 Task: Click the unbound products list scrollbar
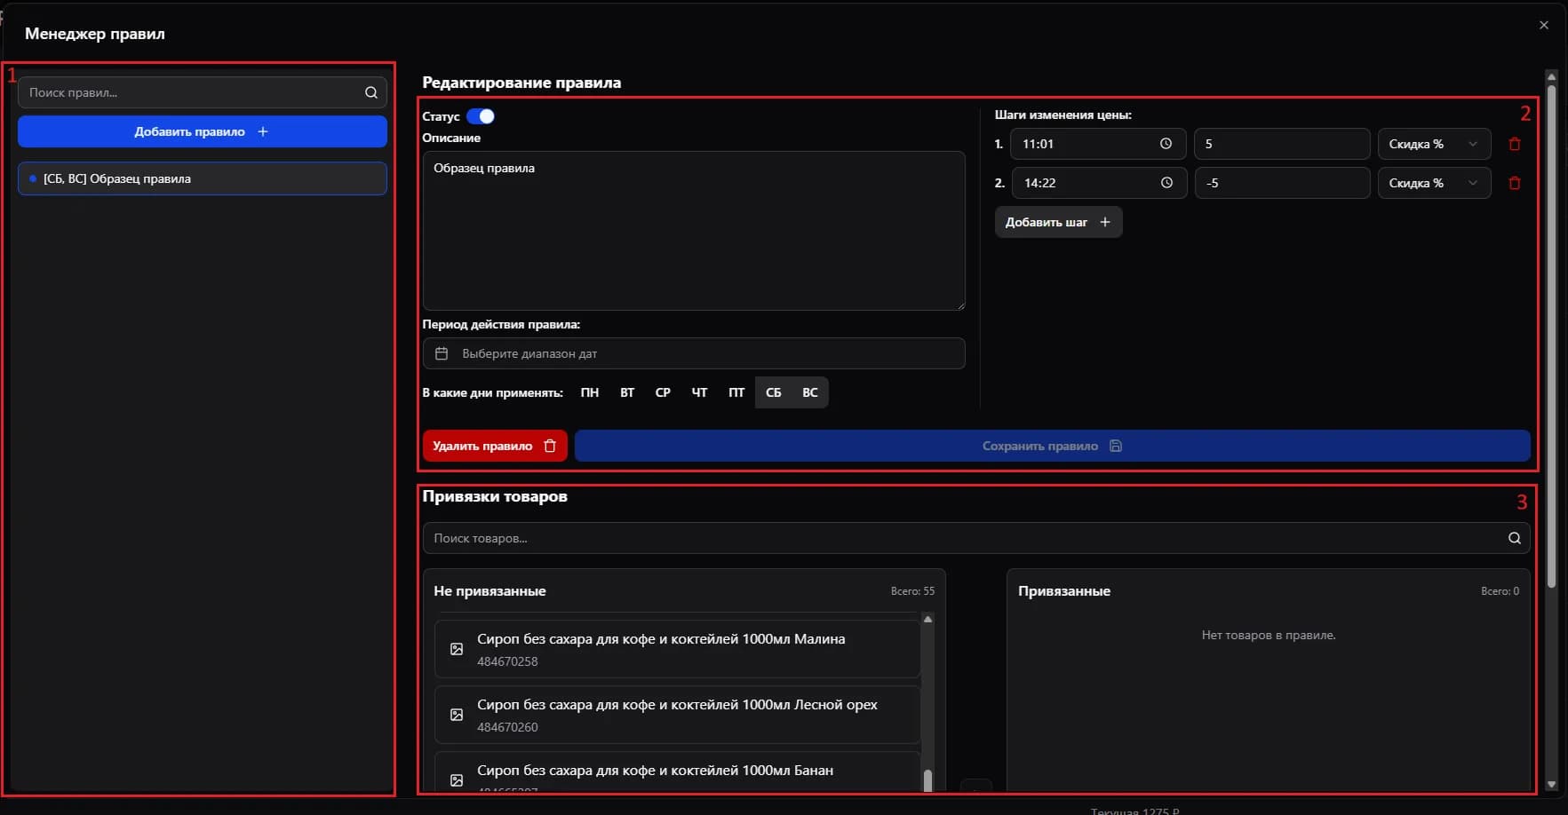tap(927, 701)
